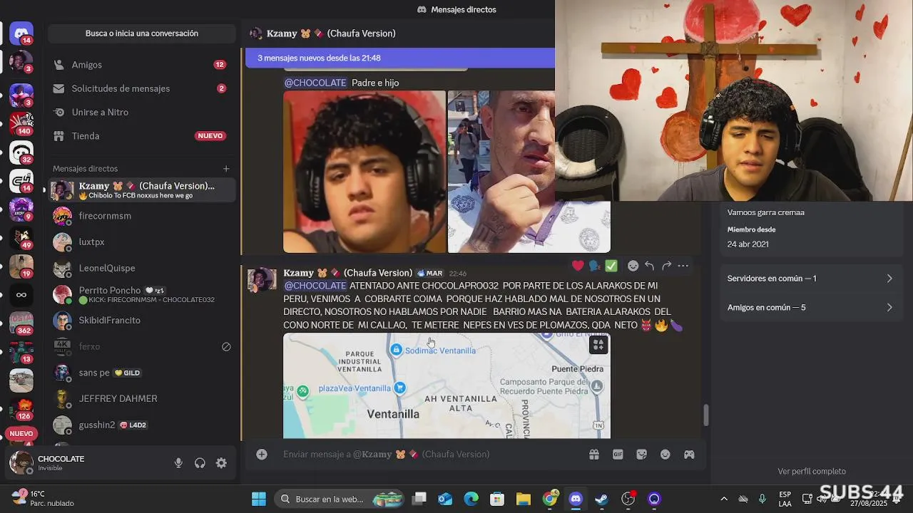The width and height of the screenshot is (913, 513).
Task: Open apps game controller icon
Action: (689, 455)
